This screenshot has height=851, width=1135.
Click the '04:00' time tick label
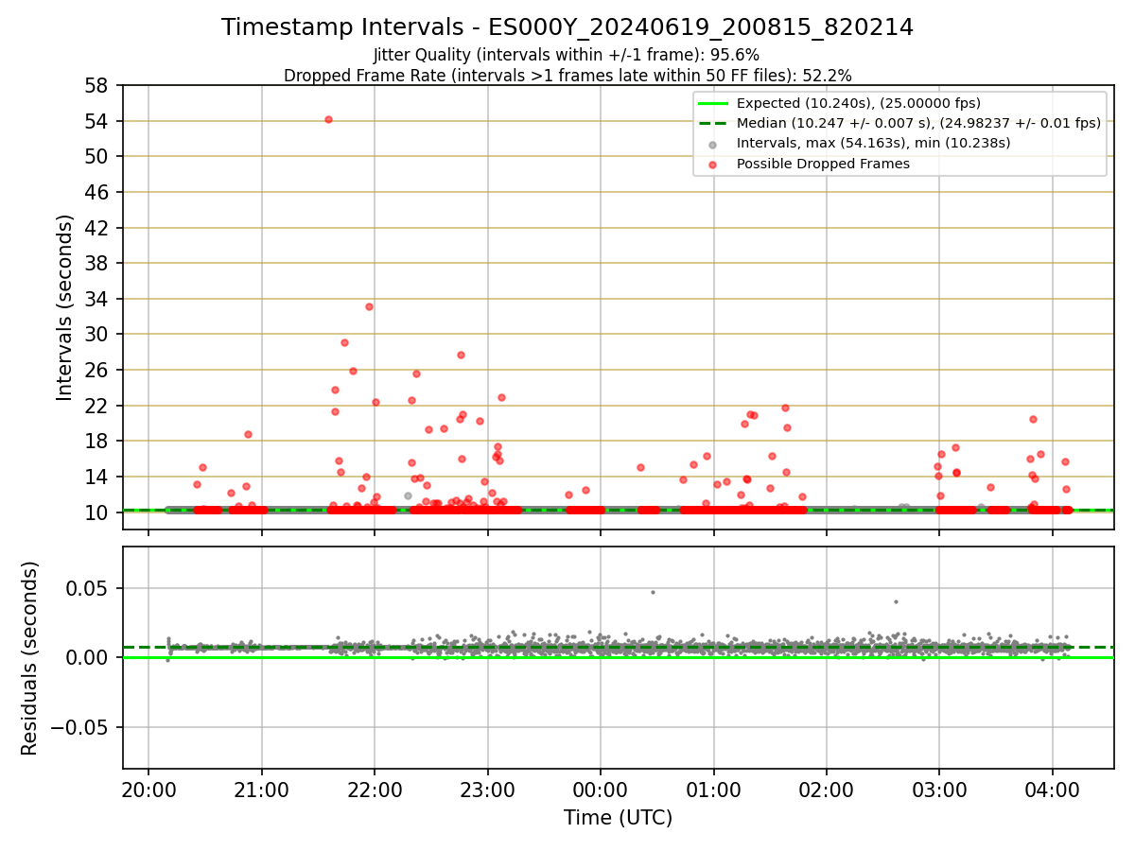[x=1053, y=789]
